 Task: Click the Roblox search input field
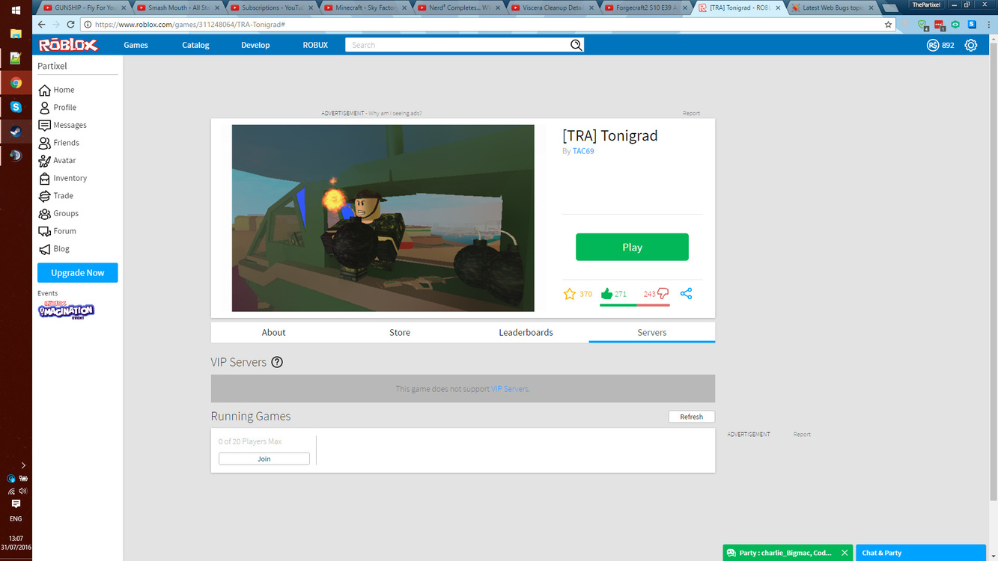[x=457, y=45]
